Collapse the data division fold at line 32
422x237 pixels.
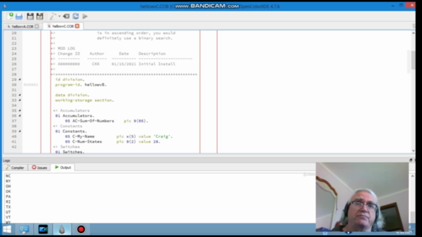(20, 95)
